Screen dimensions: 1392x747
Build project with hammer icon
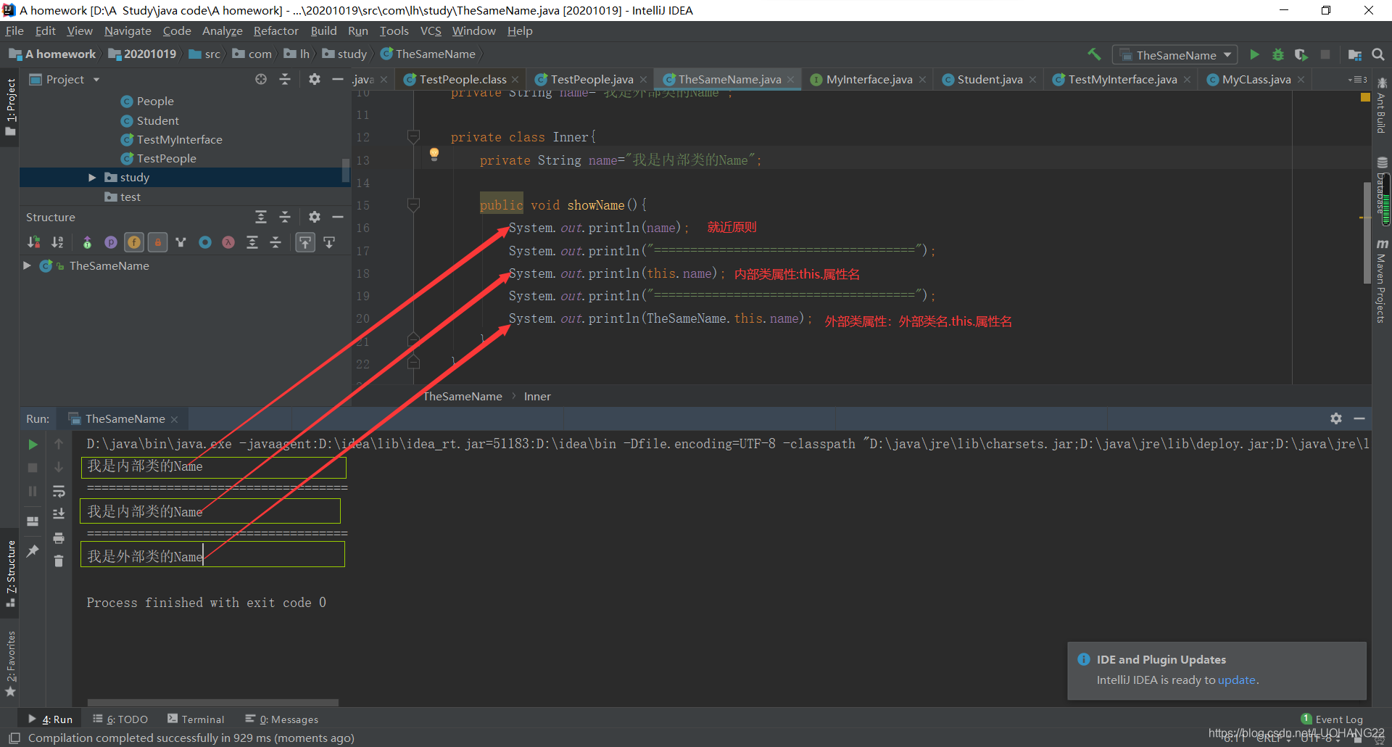(1094, 54)
